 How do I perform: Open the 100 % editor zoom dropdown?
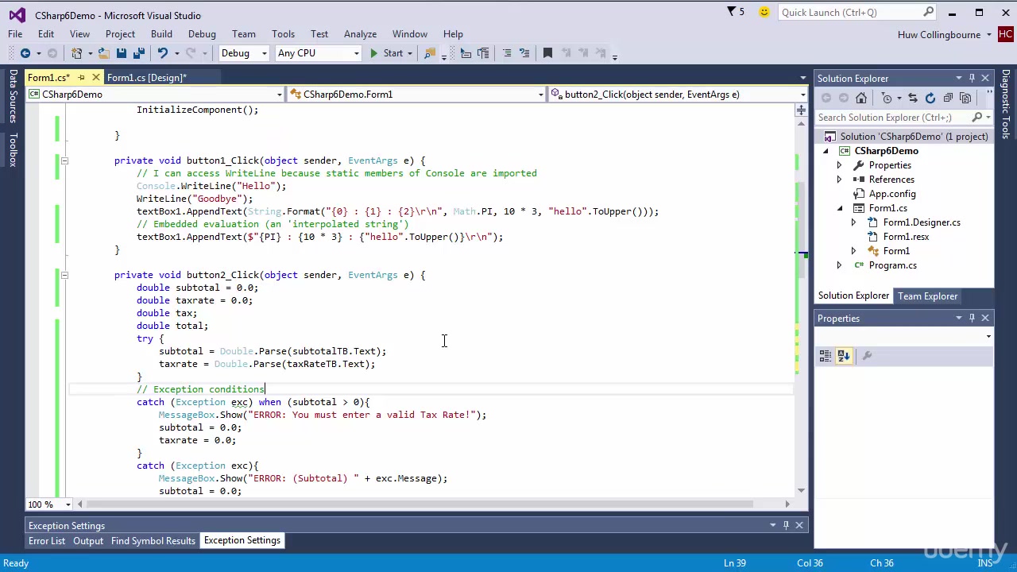[49, 504]
